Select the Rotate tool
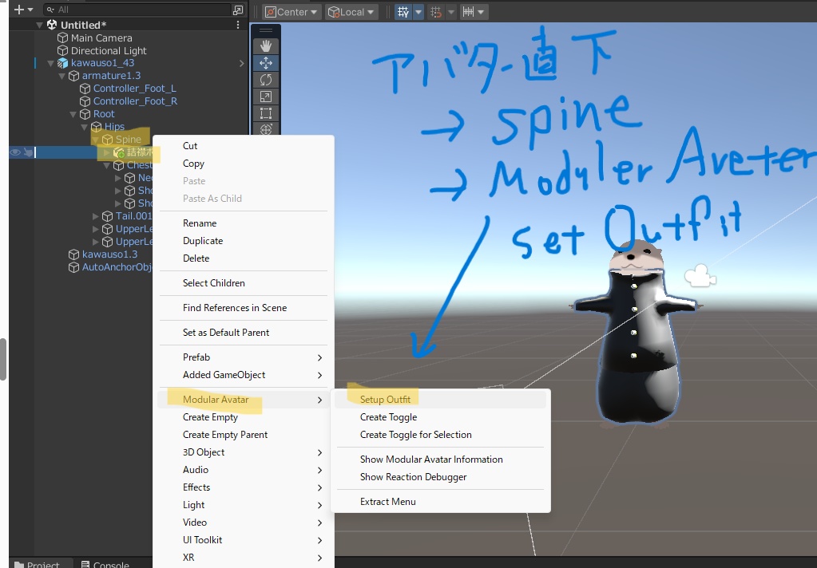This screenshot has height=568, width=817. (266, 80)
